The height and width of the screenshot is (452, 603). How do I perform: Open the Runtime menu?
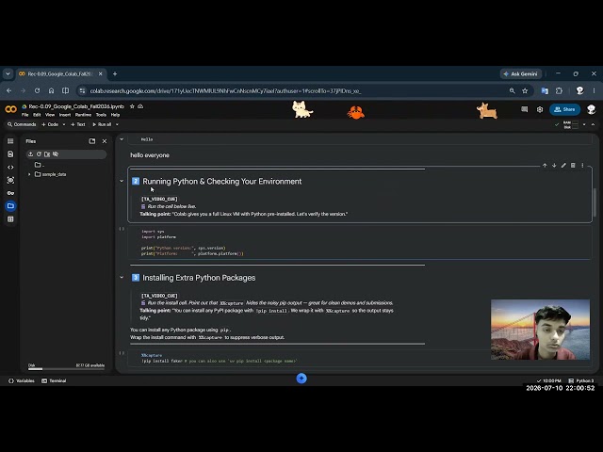pyautogui.click(x=83, y=115)
